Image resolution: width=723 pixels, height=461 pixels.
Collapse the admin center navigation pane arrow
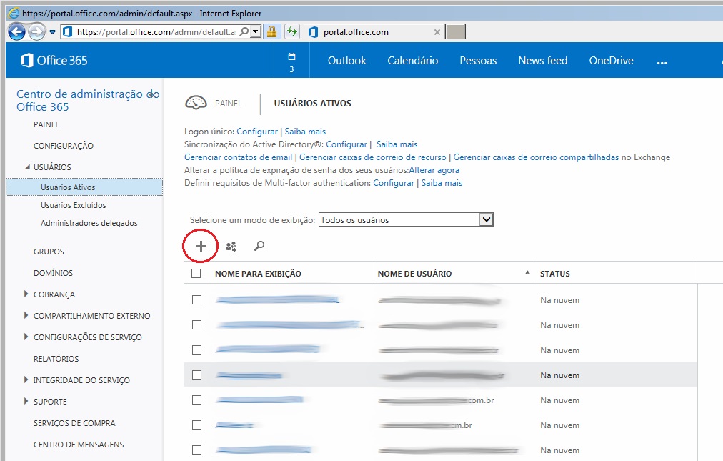click(151, 94)
